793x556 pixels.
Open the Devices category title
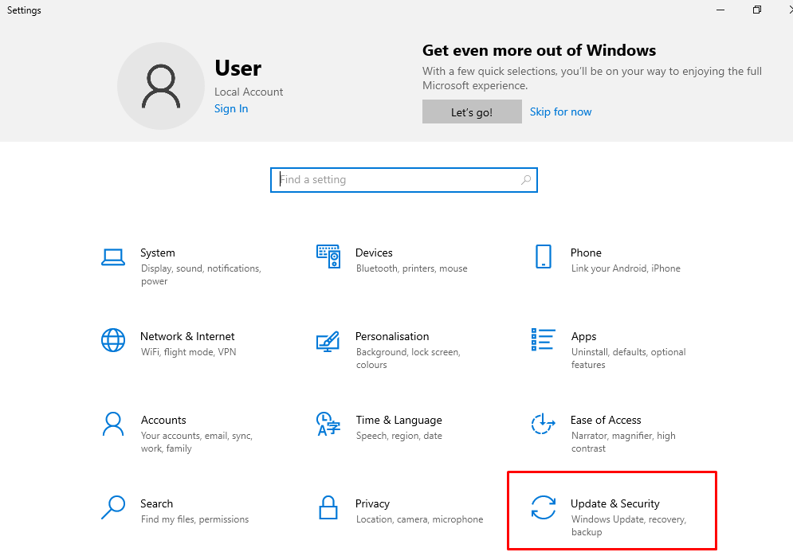pos(374,253)
